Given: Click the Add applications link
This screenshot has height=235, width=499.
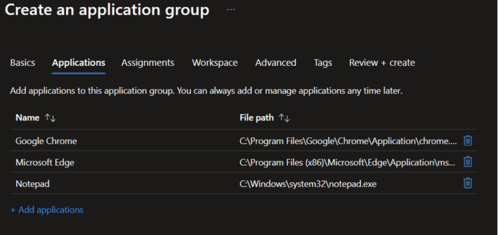Looking at the screenshot, I should (47, 210).
